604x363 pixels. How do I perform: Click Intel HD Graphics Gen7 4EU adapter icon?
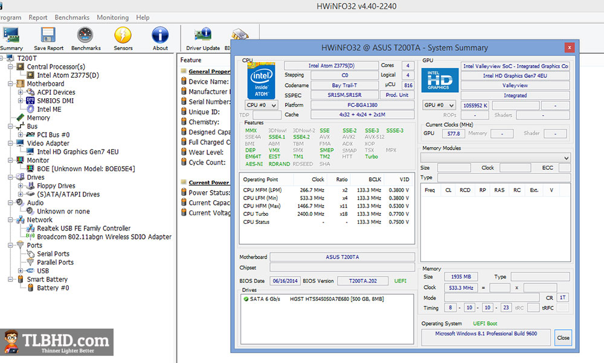[x=30, y=151]
